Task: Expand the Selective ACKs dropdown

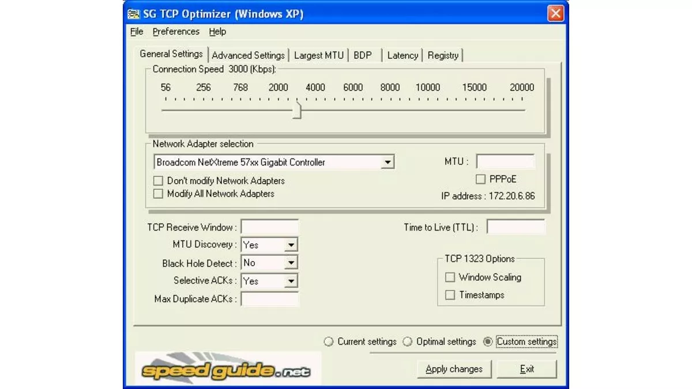Action: click(291, 281)
